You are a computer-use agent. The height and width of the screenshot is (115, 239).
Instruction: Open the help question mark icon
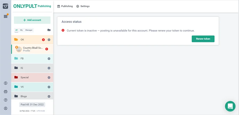click(6, 100)
